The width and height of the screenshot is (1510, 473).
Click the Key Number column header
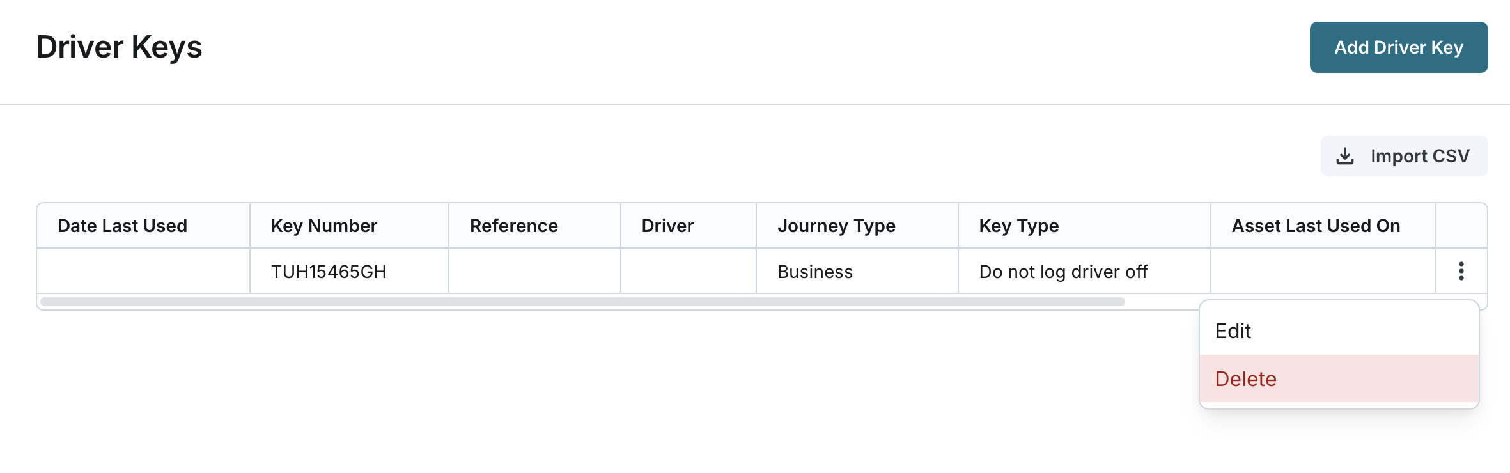point(323,226)
